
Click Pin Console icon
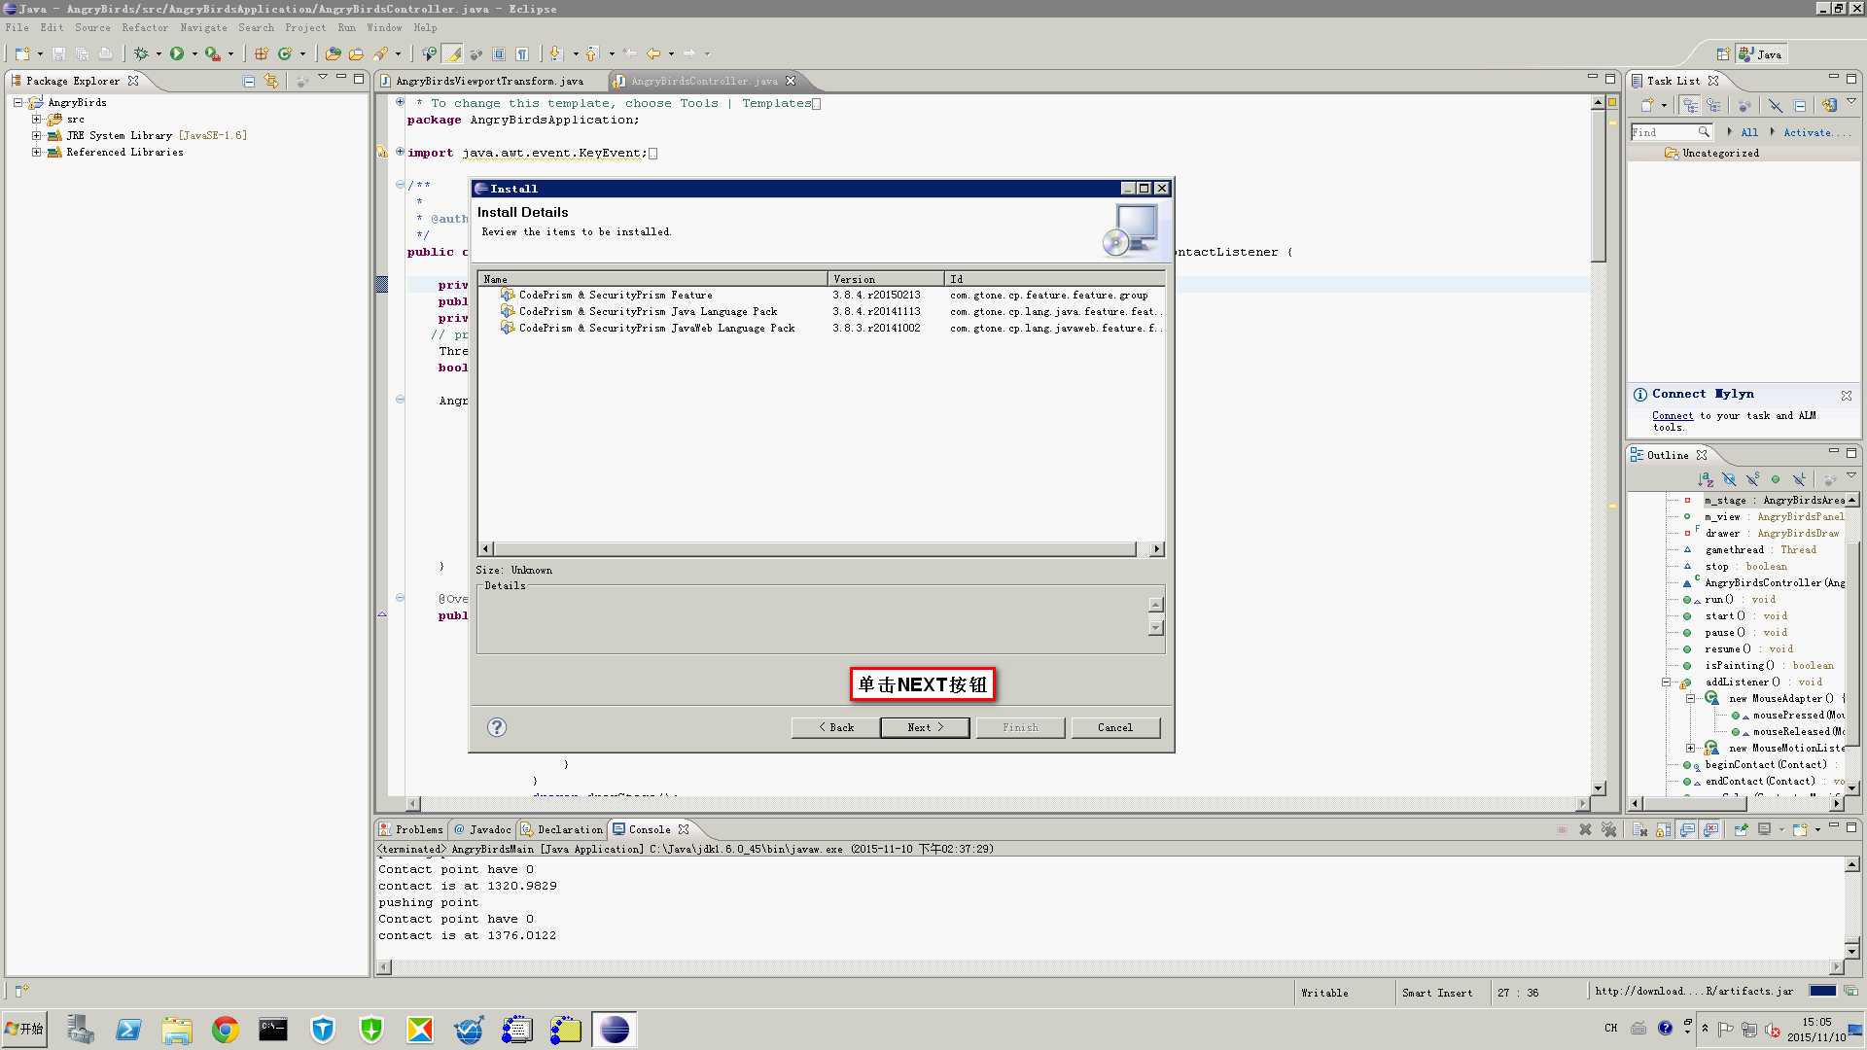(x=1741, y=829)
